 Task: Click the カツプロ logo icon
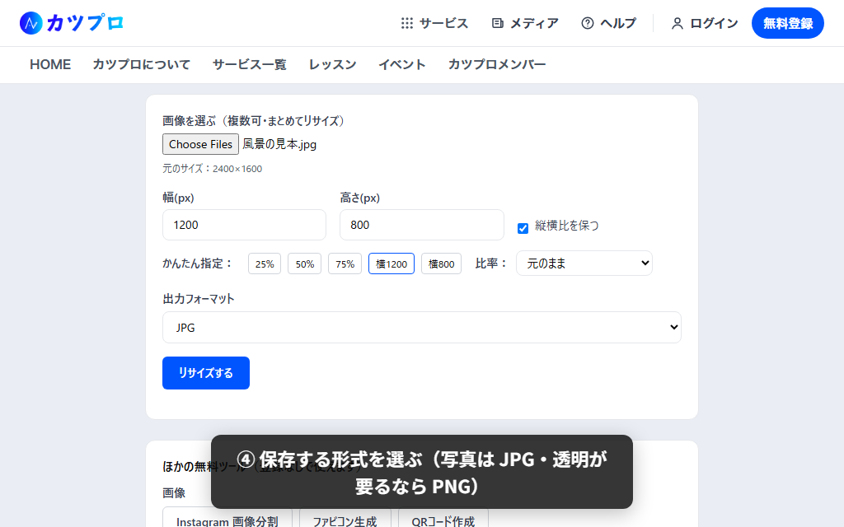pos(30,23)
